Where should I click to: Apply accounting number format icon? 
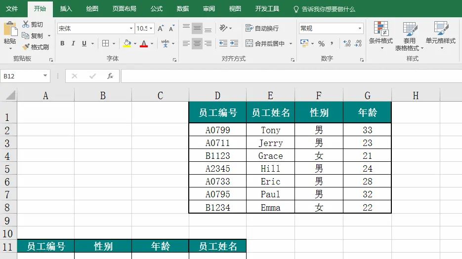pos(304,43)
